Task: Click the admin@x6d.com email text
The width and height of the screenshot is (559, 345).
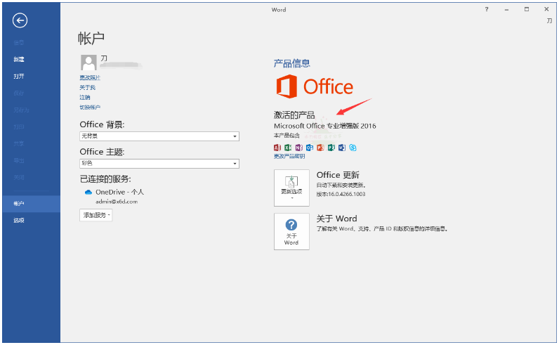Action: pos(117,202)
